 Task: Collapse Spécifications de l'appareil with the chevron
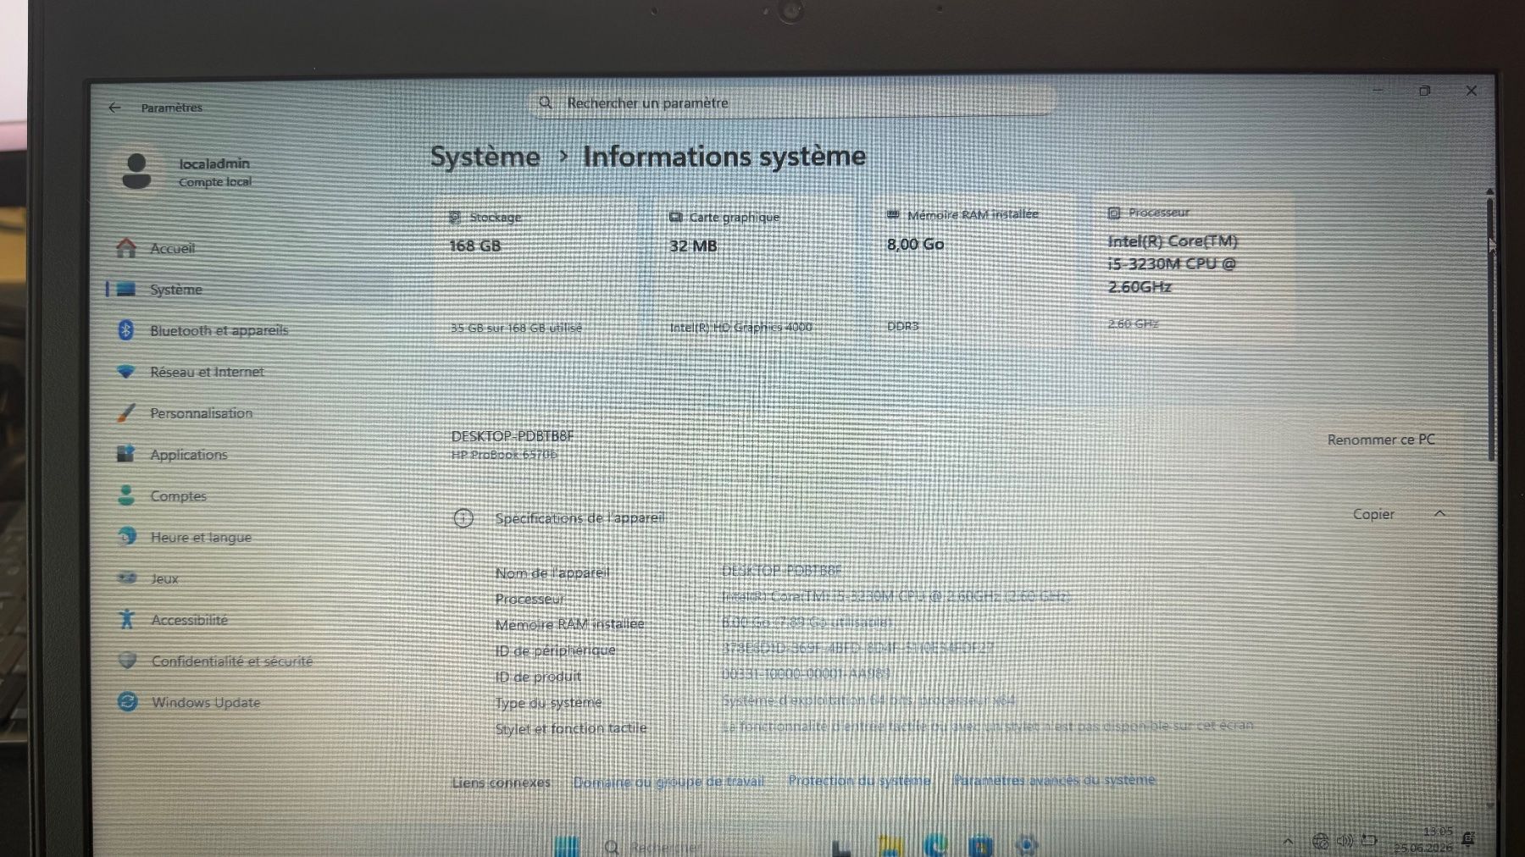[x=1439, y=514]
